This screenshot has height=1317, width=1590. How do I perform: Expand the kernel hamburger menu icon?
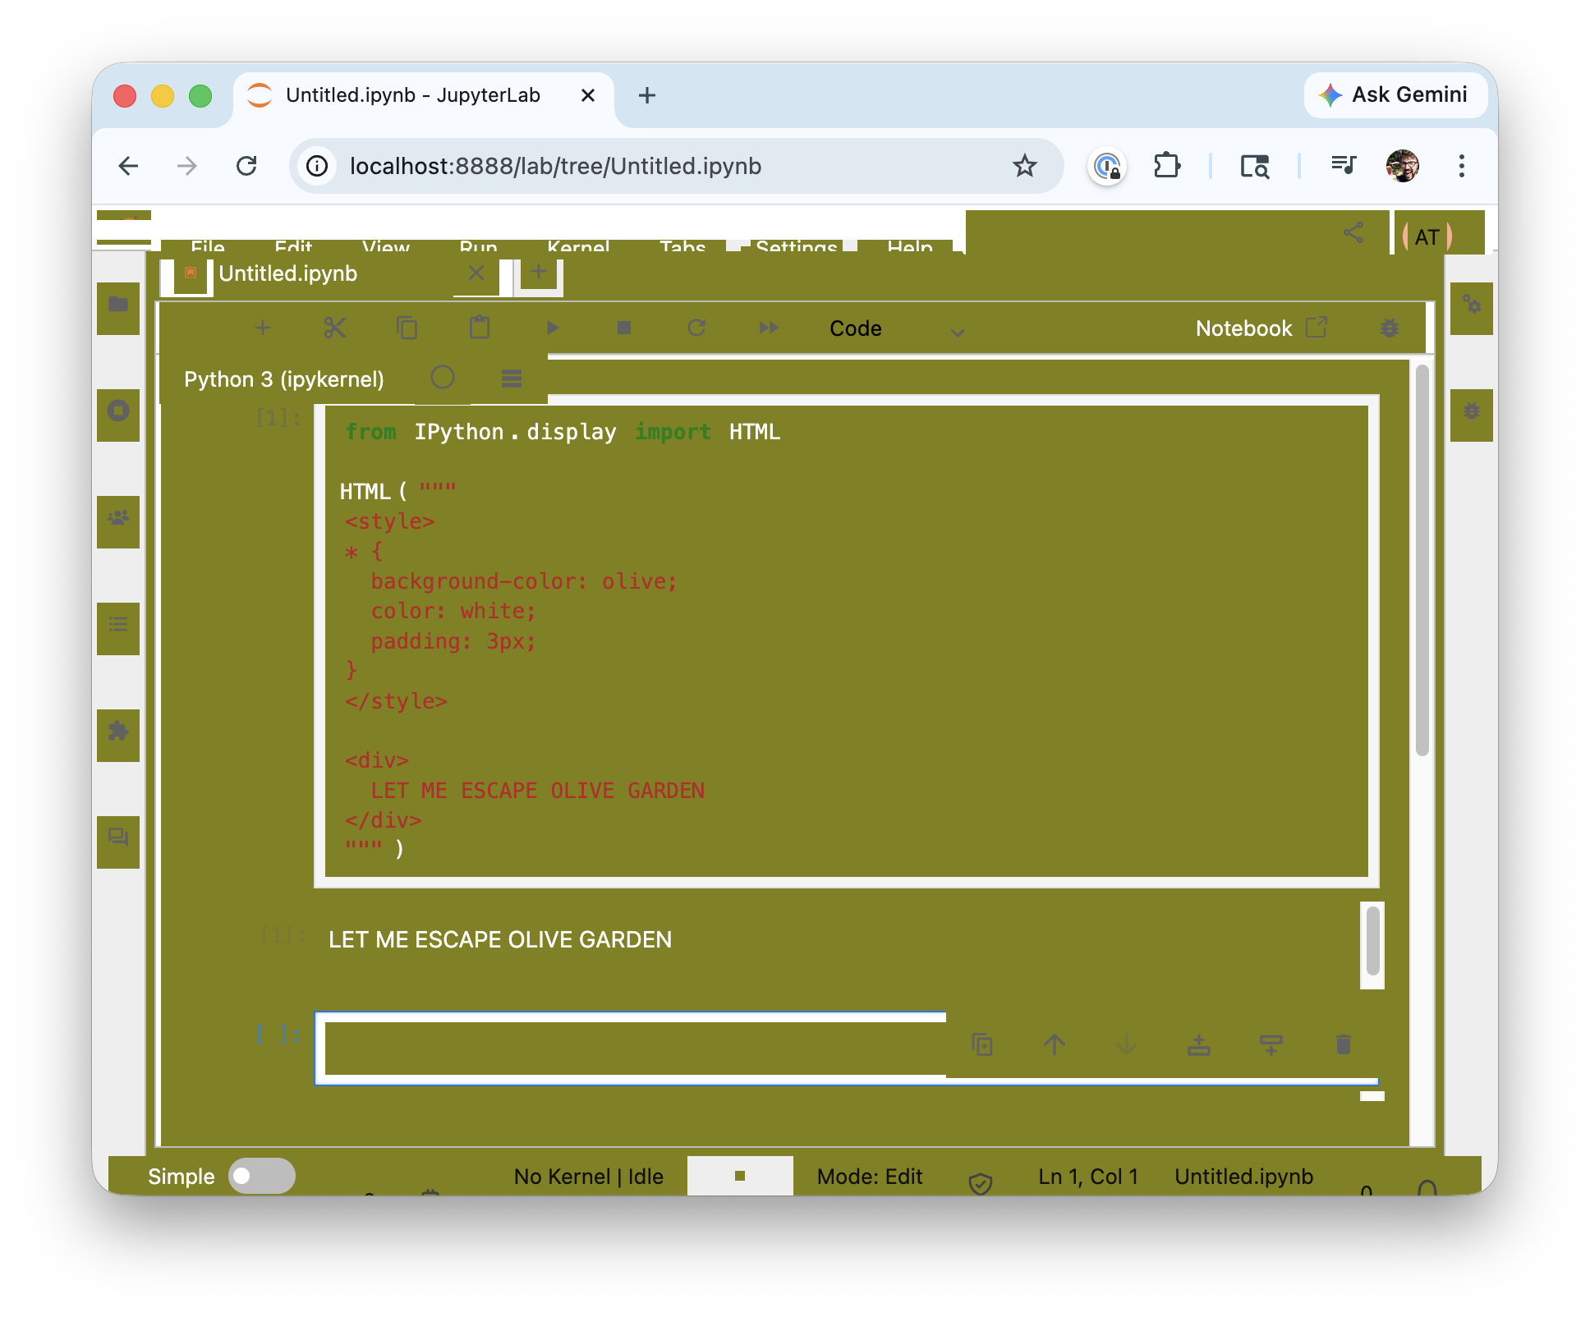[511, 379]
